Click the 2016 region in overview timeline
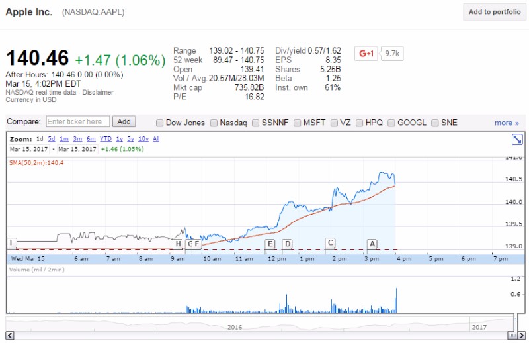 click(235, 327)
